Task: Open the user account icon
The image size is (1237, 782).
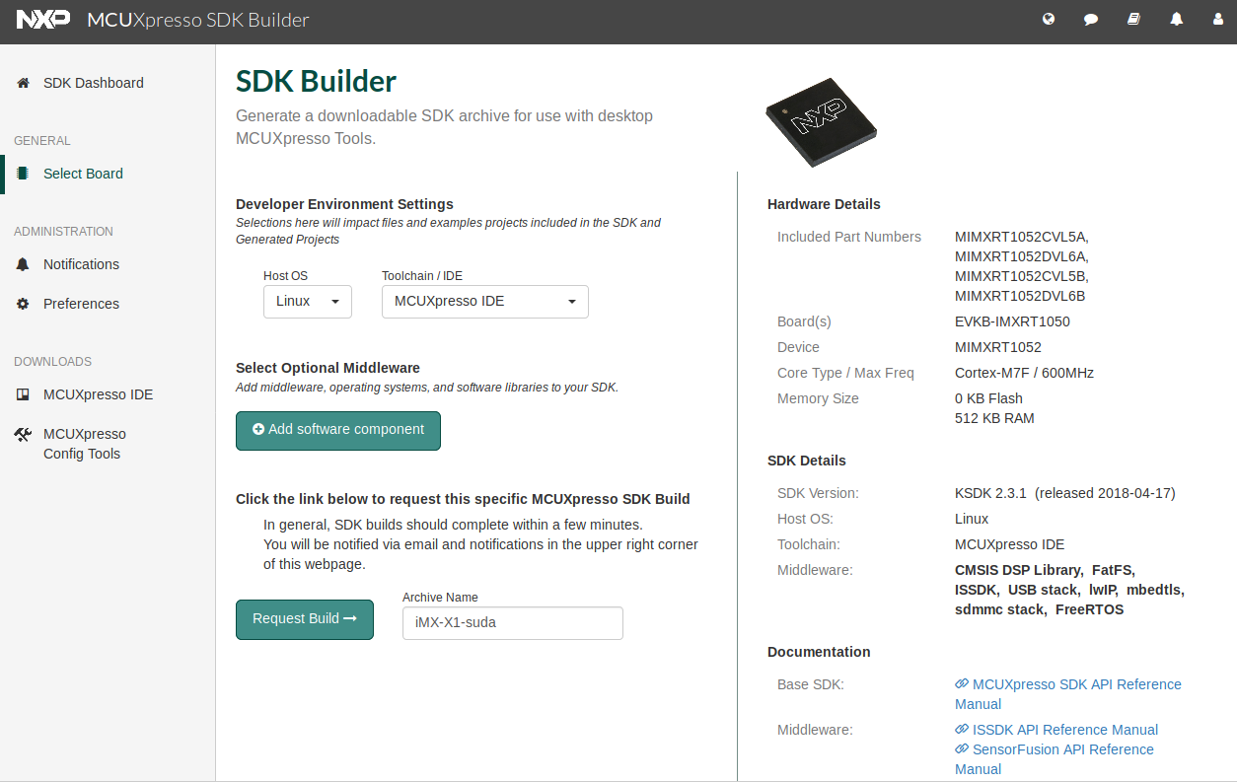Action: tap(1217, 19)
